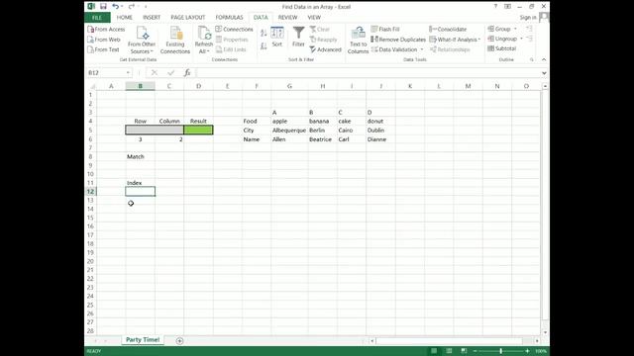The width and height of the screenshot is (634, 356).
Task: Click the 100% zoom level
Action: [541, 351]
